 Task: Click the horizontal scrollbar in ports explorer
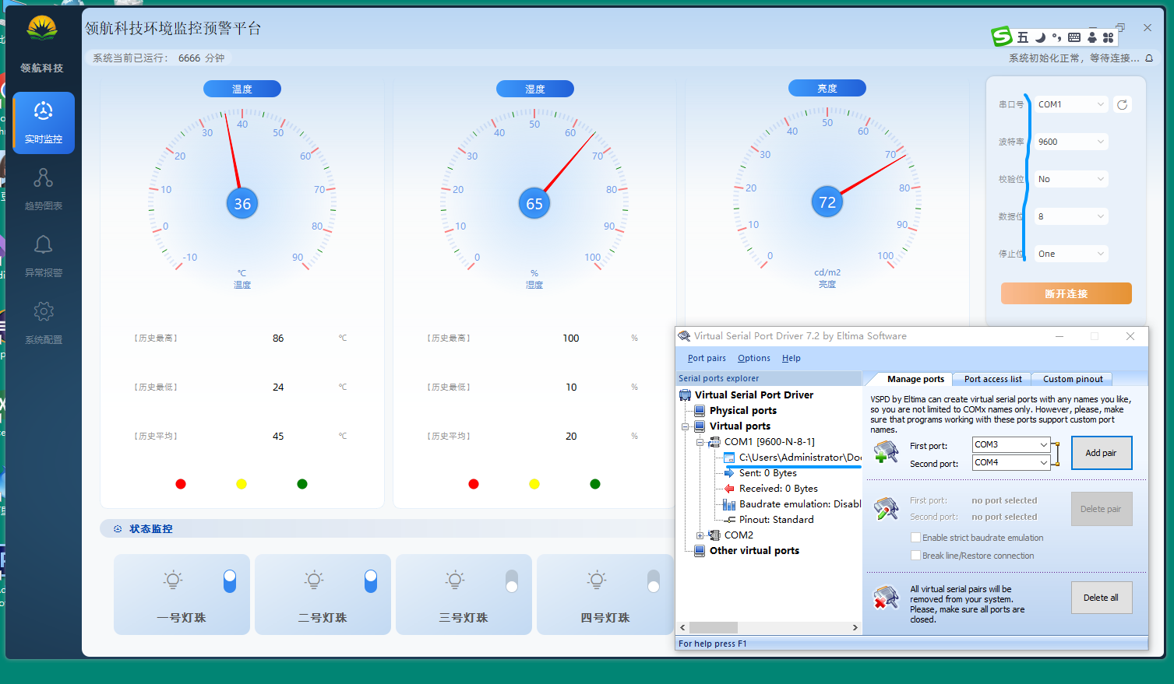[x=769, y=627]
